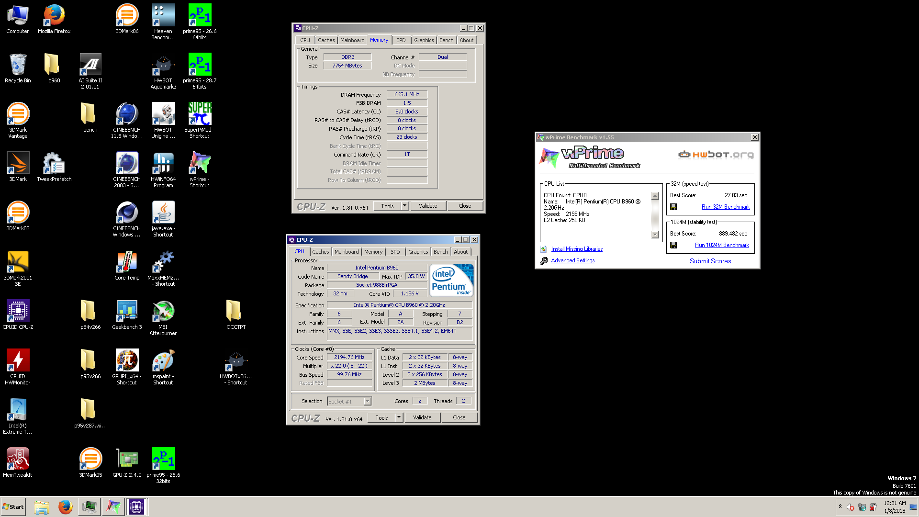Open the Windows Start button

pyautogui.click(x=13, y=507)
